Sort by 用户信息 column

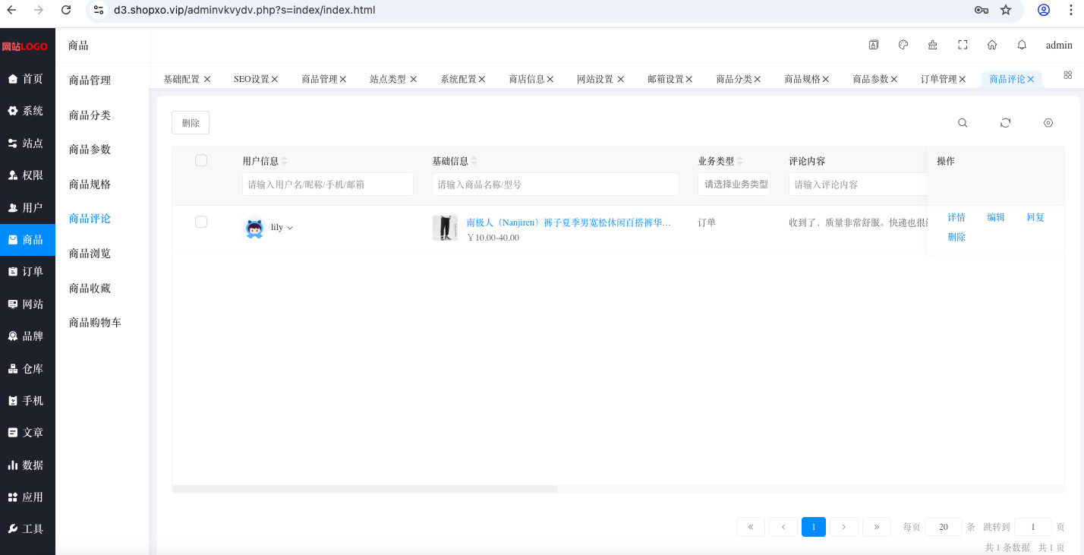pyautogui.click(x=285, y=161)
